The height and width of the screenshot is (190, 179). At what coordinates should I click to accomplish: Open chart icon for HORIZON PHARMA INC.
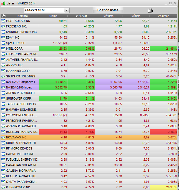tap(3, 132)
